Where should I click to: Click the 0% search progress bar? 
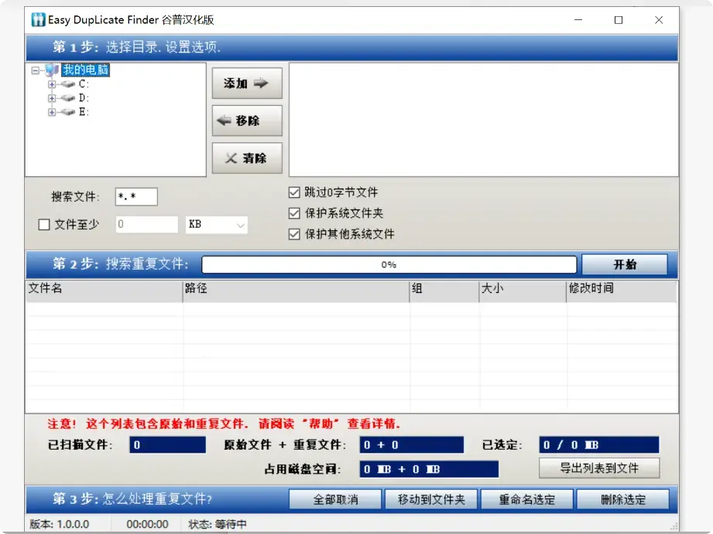(x=389, y=264)
